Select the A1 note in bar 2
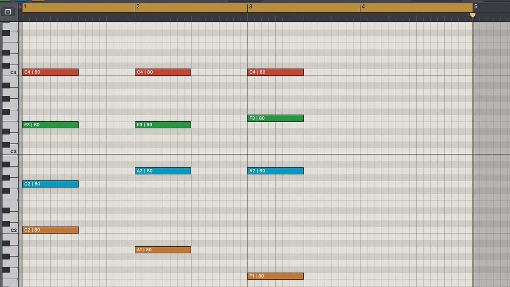Image resolution: width=510 pixels, height=287 pixels. pyautogui.click(x=163, y=250)
